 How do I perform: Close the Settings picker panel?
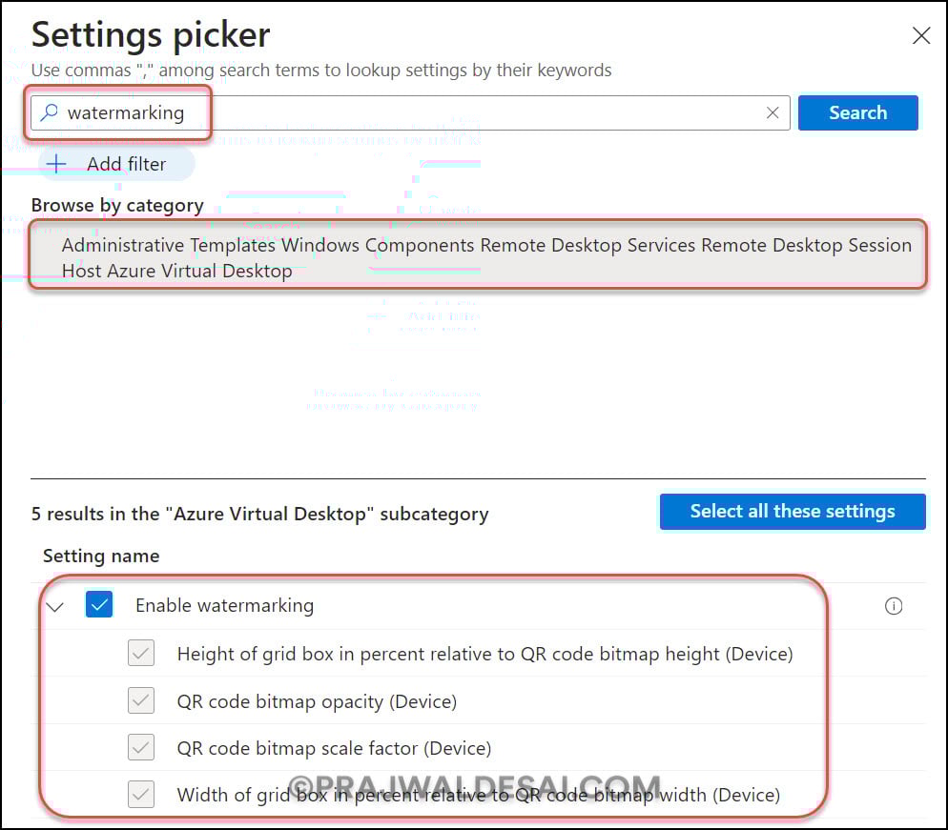click(920, 35)
